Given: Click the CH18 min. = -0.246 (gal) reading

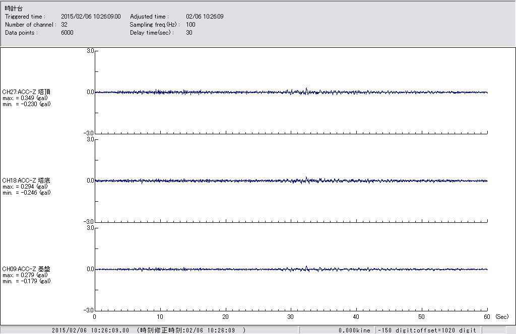Looking at the screenshot, I should point(26,193).
